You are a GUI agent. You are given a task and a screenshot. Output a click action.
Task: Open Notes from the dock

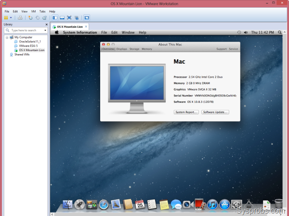[x=164, y=204]
